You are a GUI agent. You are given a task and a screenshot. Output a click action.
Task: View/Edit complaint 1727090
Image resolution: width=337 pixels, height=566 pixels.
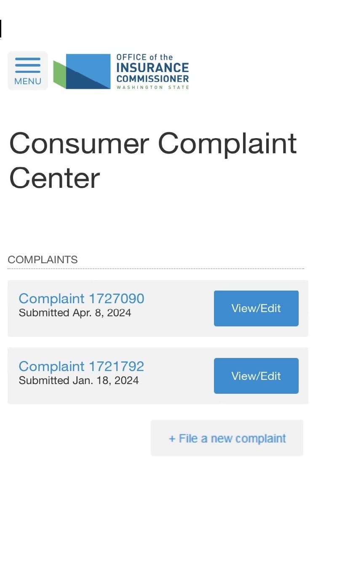point(256,308)
